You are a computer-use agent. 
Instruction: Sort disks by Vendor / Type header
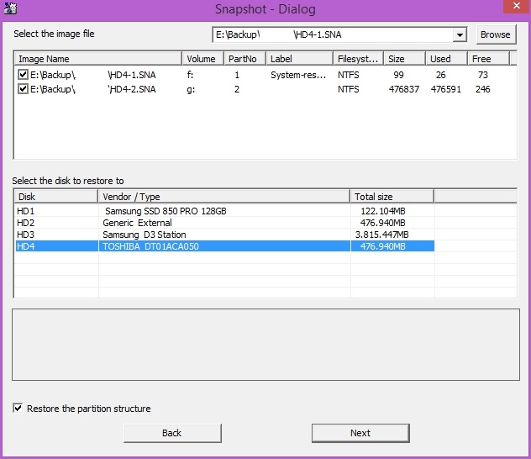223,197
